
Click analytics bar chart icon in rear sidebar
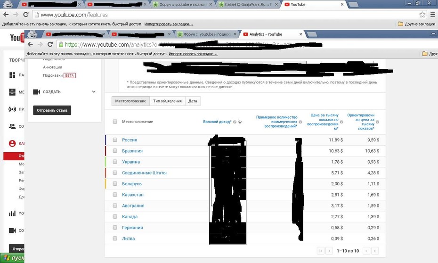point(12,213)
